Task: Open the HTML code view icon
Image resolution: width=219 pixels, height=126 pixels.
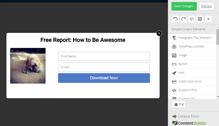Action: 192,19
